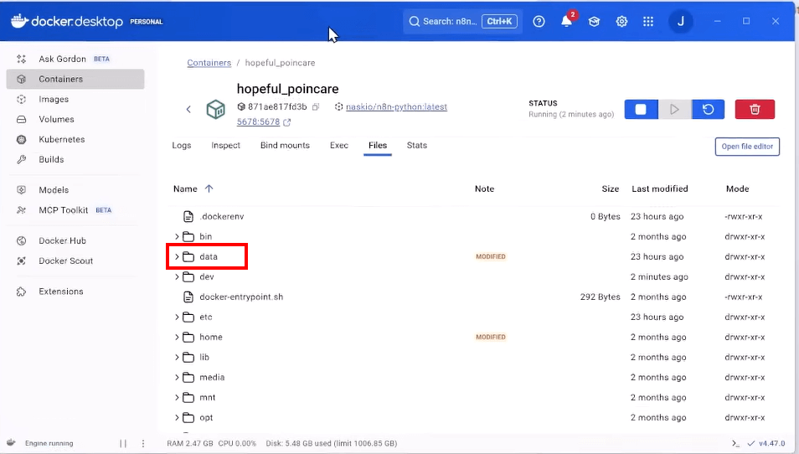799x454 pixels.
Task: Click the MODIFIED note on home row
Action: click(491, 337)
